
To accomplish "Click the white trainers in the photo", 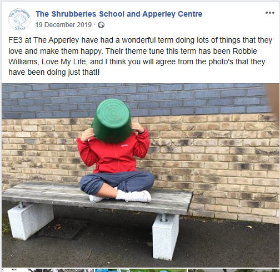I will [134, 197].
